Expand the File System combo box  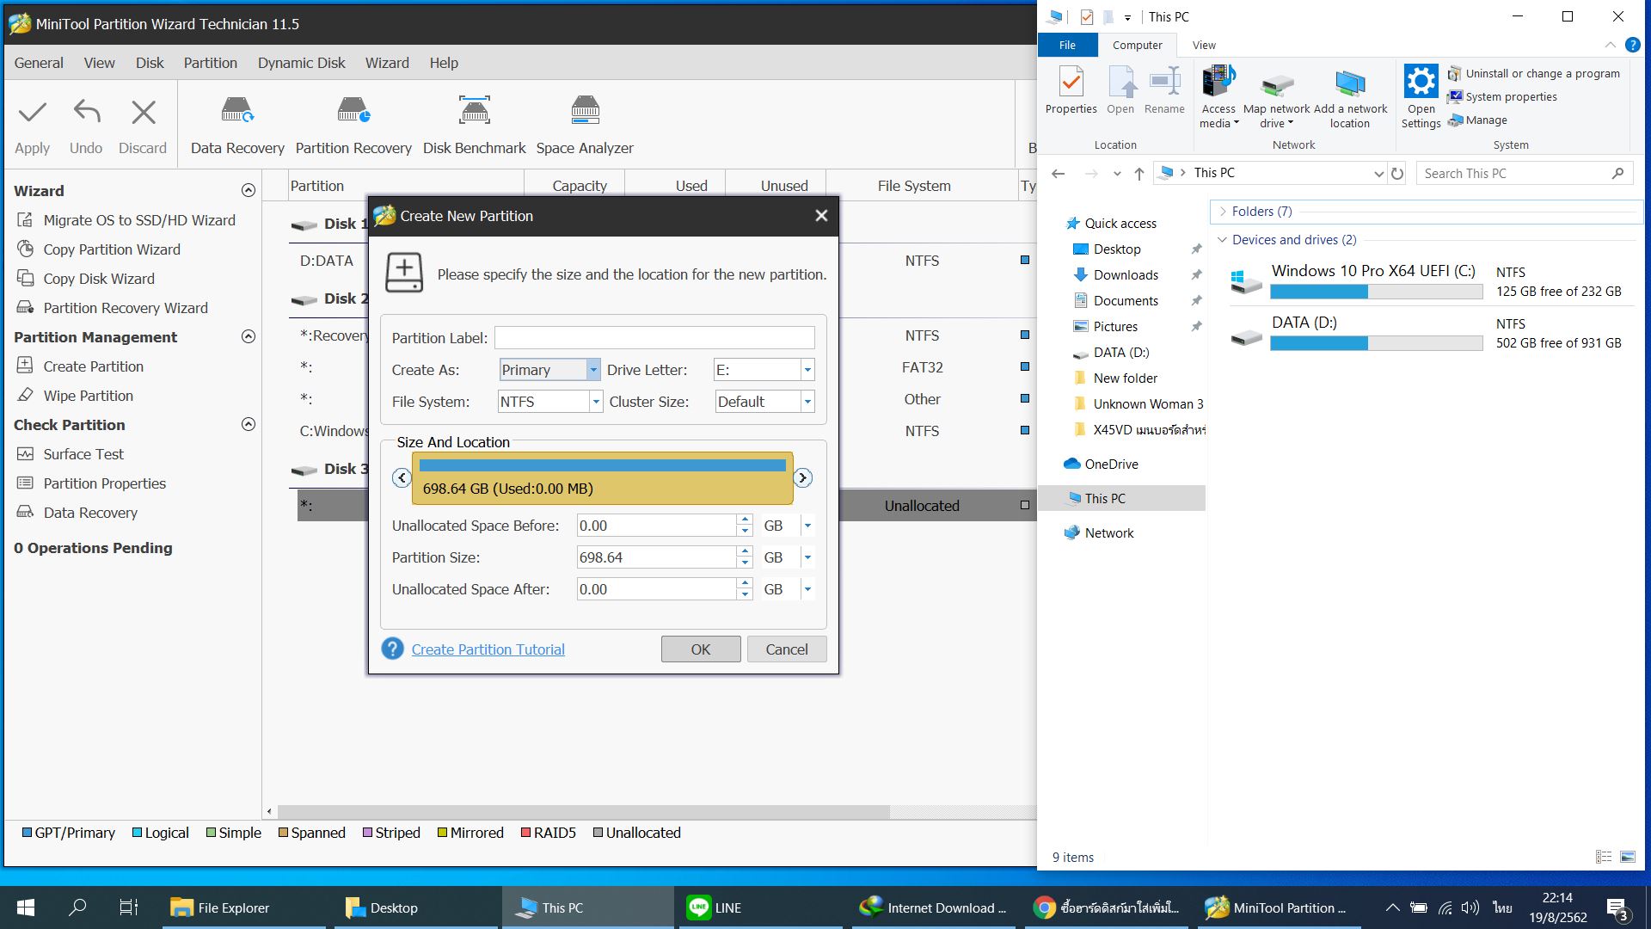[x=595, y=402]
